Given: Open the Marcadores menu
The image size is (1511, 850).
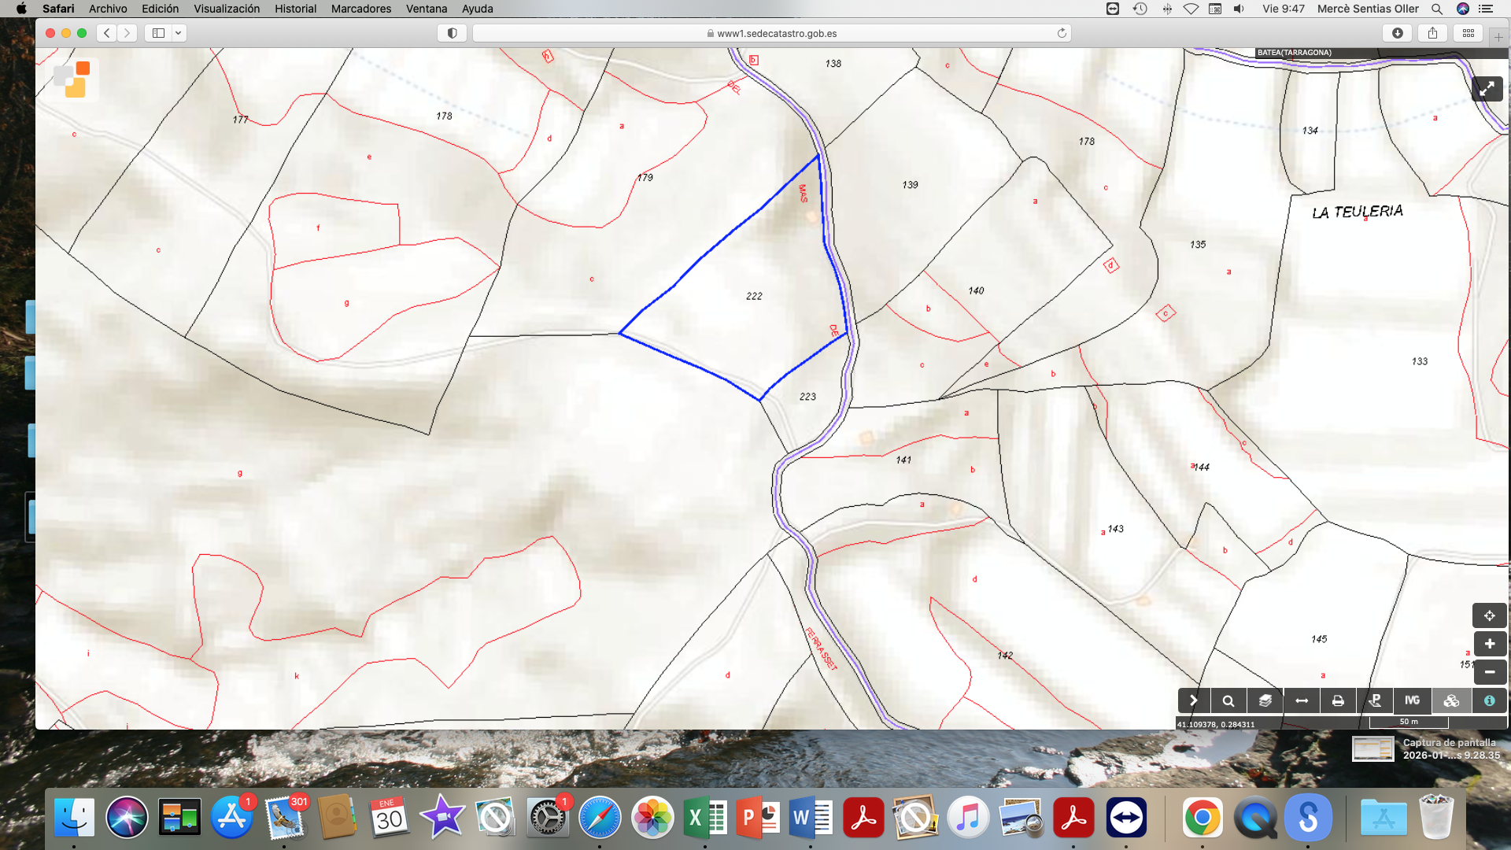Looking at the screenshot, I should click(360, 9).
